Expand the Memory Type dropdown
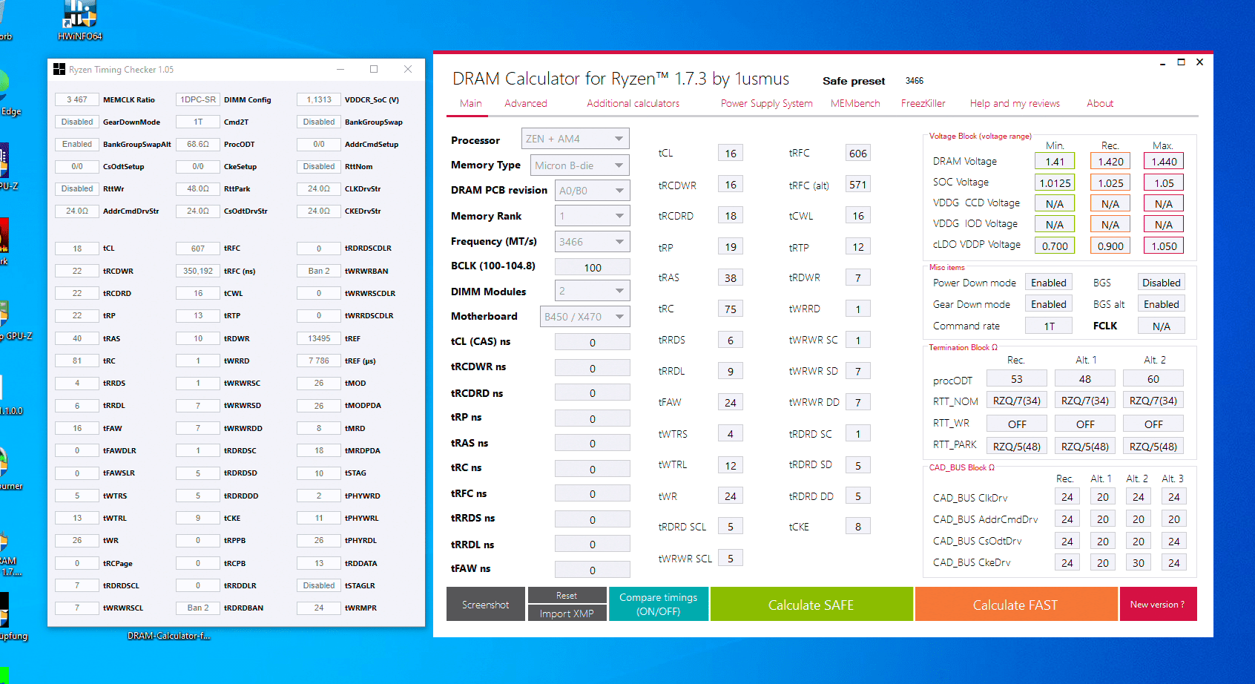The image size is (1255, 684). pyautogui.click(x=580, y=165)
